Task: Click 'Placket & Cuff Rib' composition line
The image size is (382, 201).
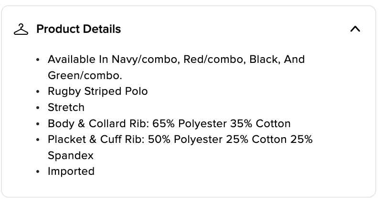Action: (180, 140)
